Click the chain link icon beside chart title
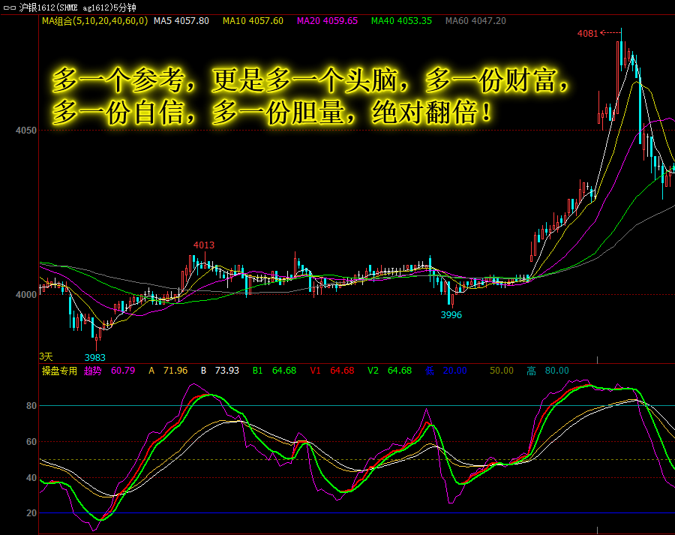 point(10,8)
